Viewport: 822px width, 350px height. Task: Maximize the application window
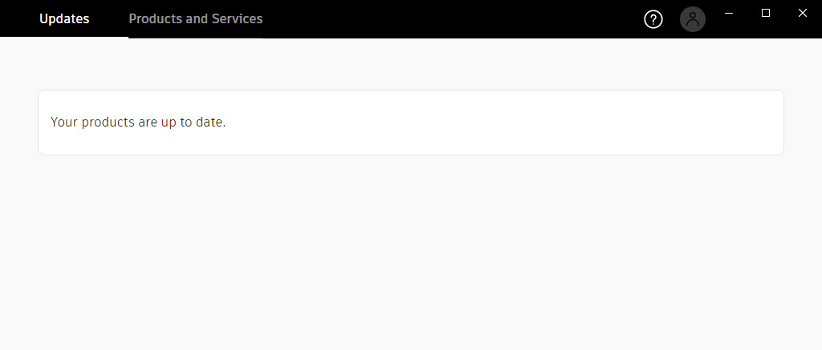point(766,14)
